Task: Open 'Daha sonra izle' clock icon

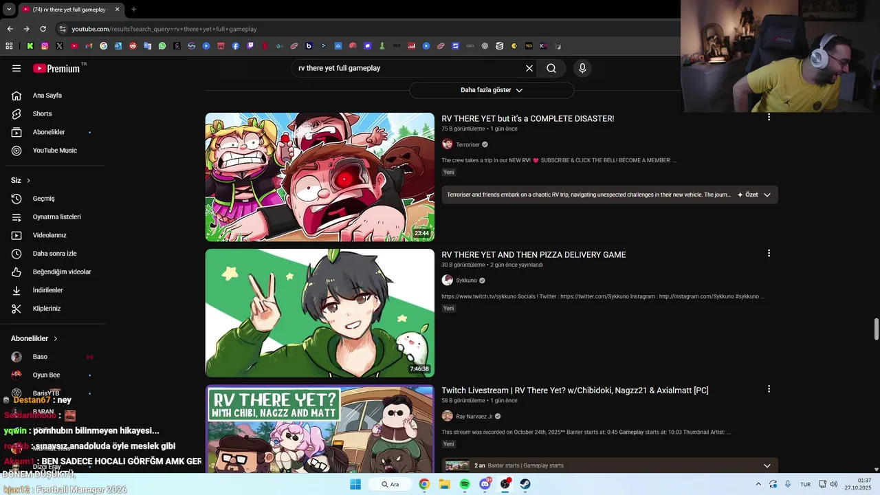Action: (x=16, y=254)
